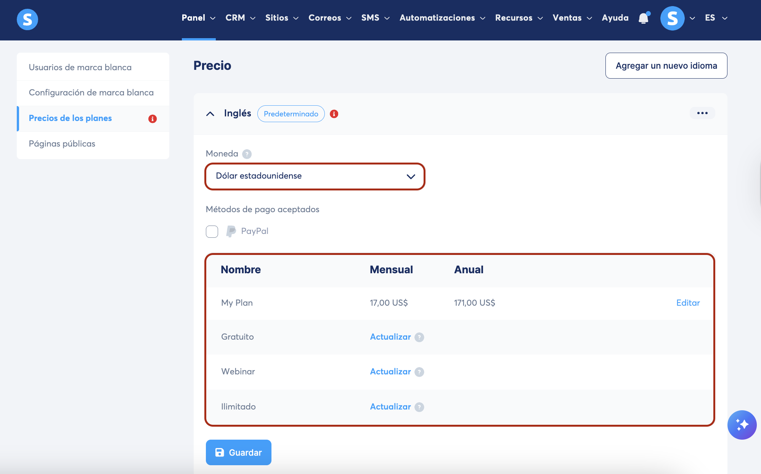This screenshot has width=761, height=474.
Task: Enable the PayPal payment method checkbox
Action: (x=212, y=231)
